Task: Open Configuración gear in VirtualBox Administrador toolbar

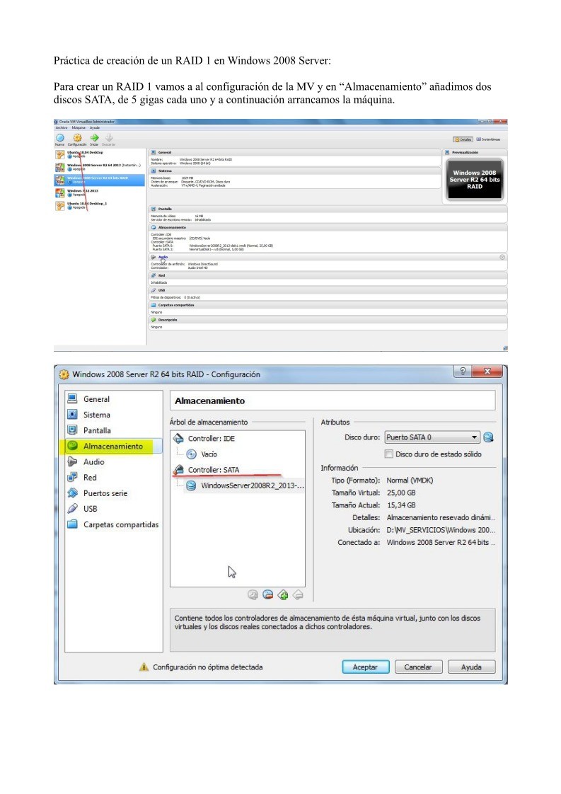Action: click(x=77, y=138)
